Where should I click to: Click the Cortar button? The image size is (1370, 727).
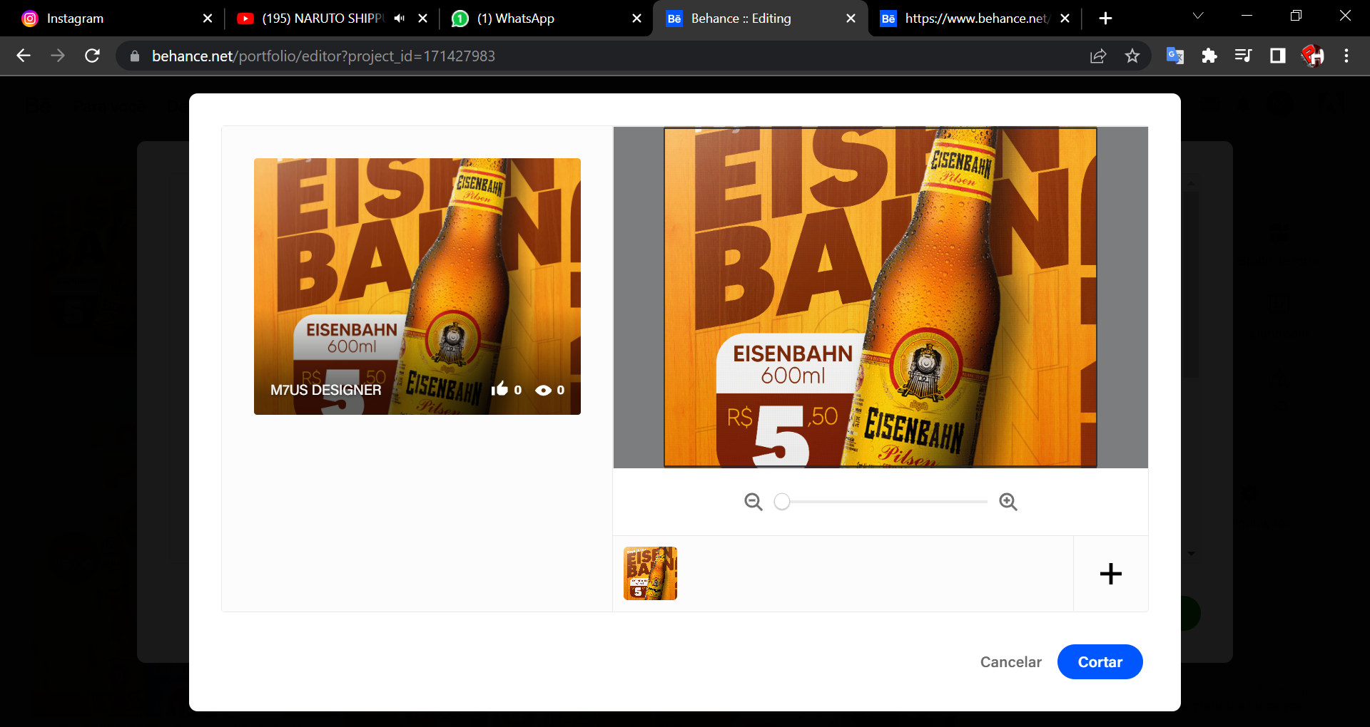(x=1100, y=662)
